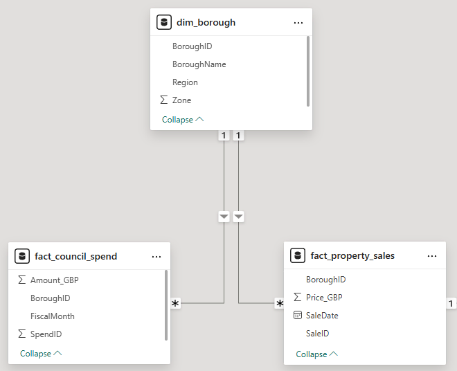Collapse the fact_property_sales table card
The height and width of the screenshot is (371, 457).
(316, 354)
